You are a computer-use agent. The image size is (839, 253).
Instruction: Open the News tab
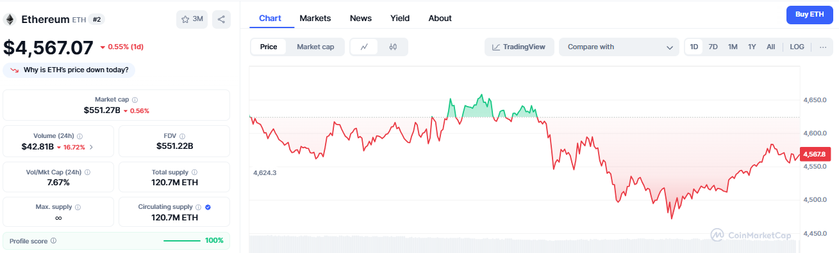361,18
